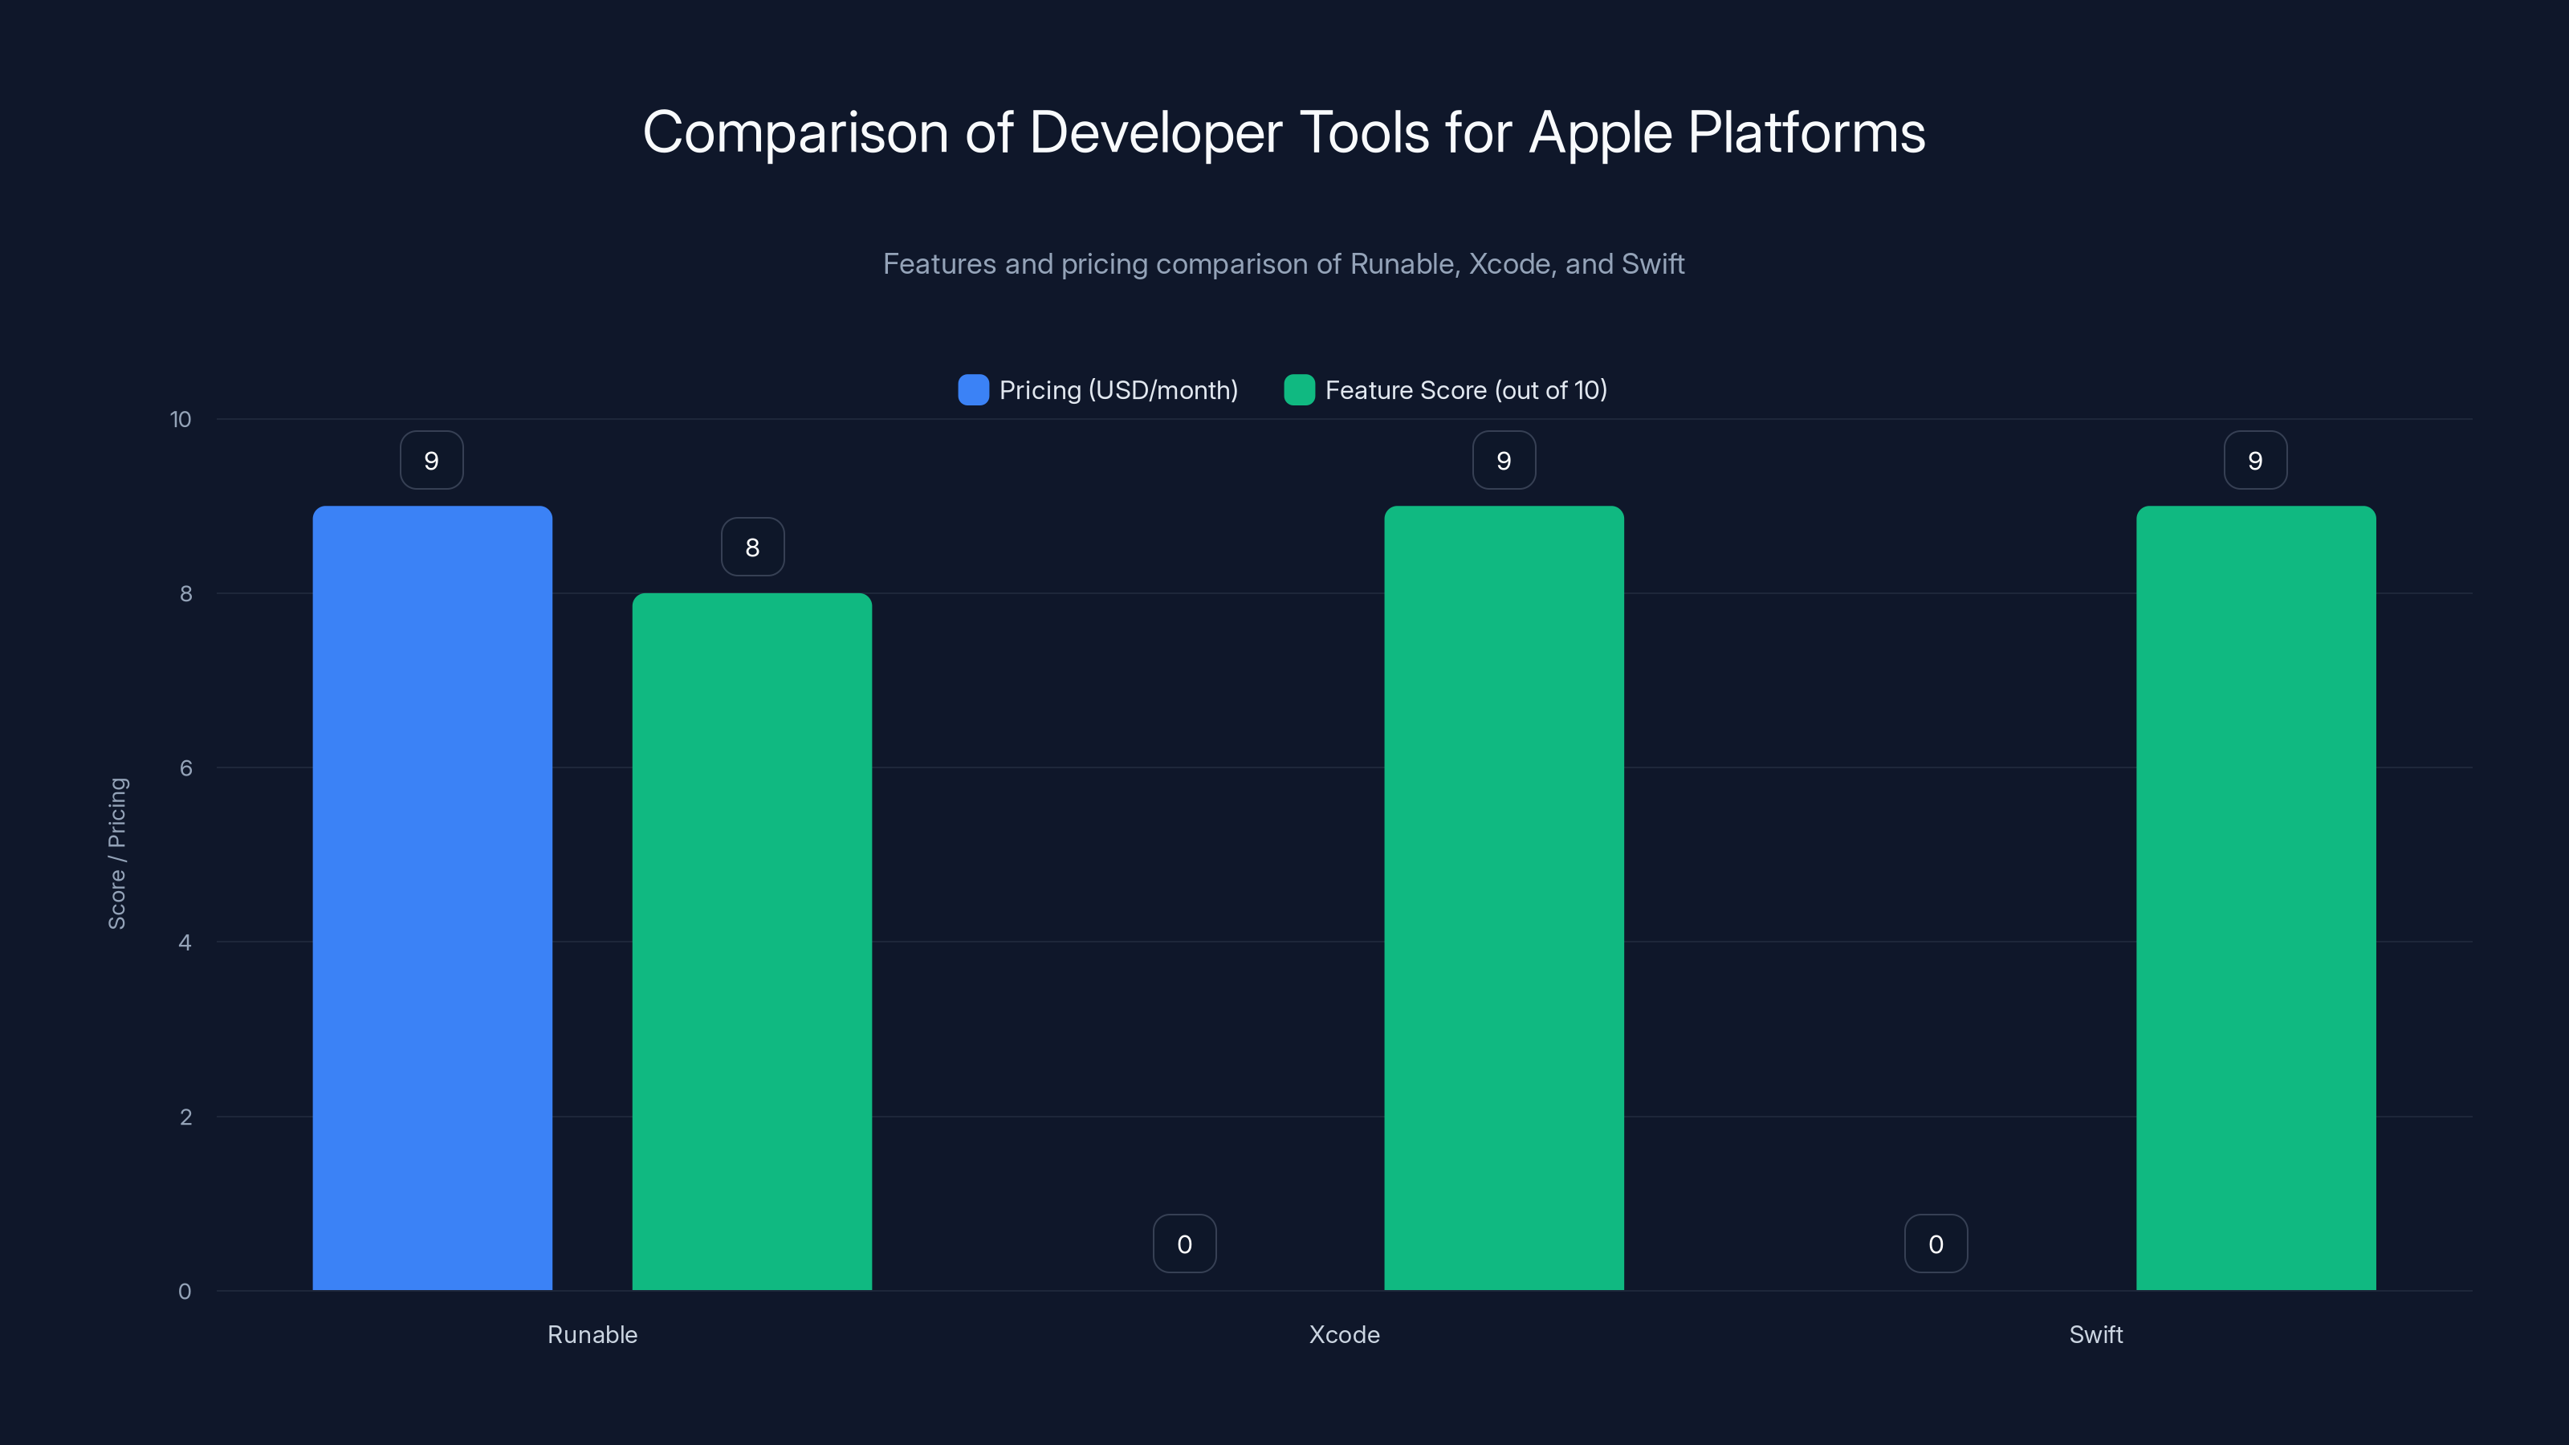Click the y-axis tick label 10
The width and height of the screenshot is (2569, 1445).
(x=181, y=419)
